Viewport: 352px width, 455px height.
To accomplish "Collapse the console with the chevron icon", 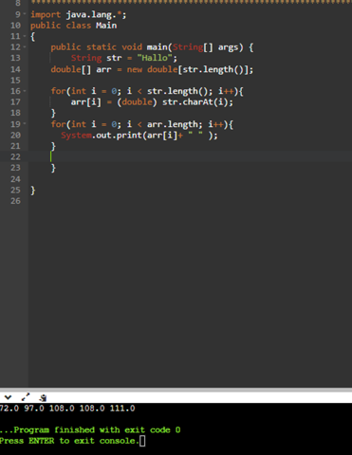I will point(8,397).
